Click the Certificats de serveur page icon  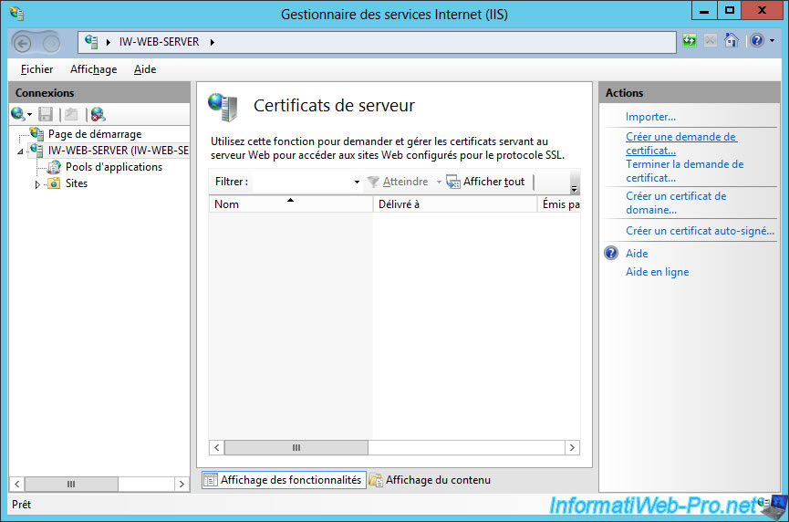[223, 107]
